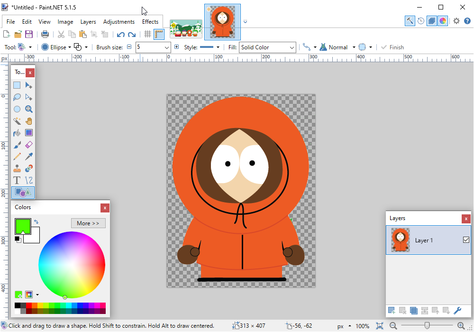Open the shape draw mode dropdown

(81, 47)
